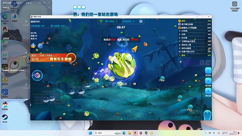Select leaderboard row with score 273

pos(194,24)
